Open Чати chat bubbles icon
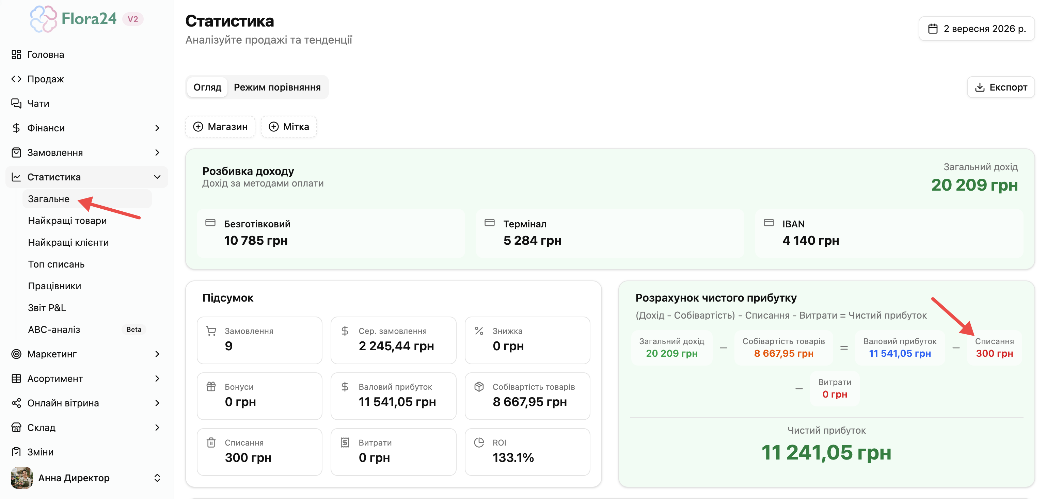 (16, 103)
